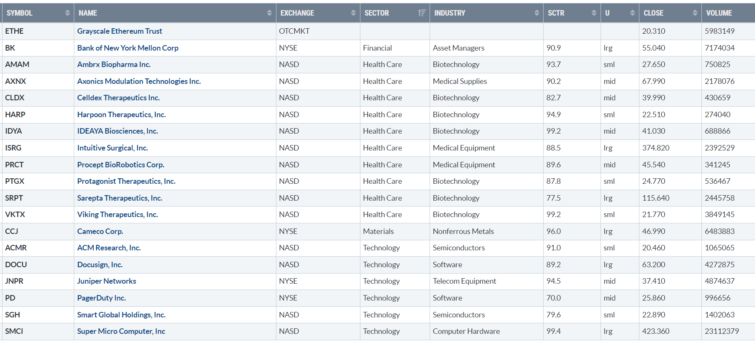Select the Cameco Corp. company link

click(100, 231)
